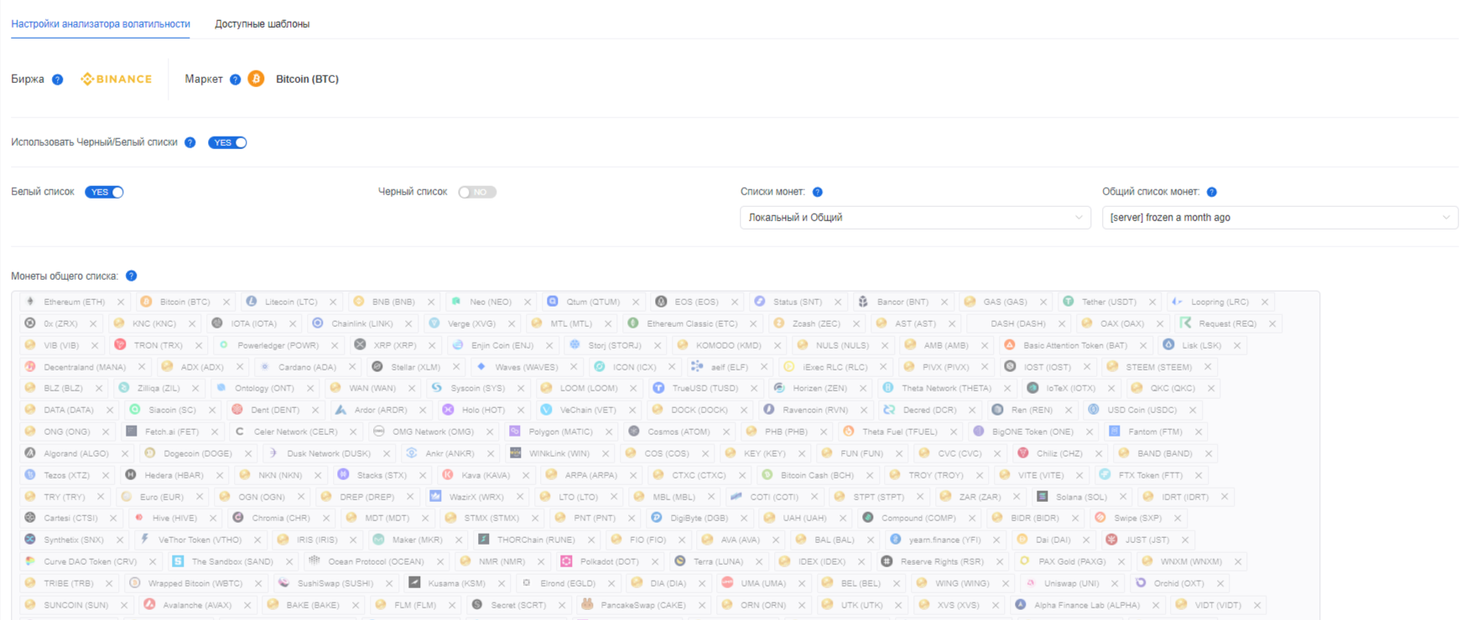Image resolution: width=1467 pixels, height=620 pixels.
Task: Remove the BNB (BNB) tag
Action: pos(431,302)
